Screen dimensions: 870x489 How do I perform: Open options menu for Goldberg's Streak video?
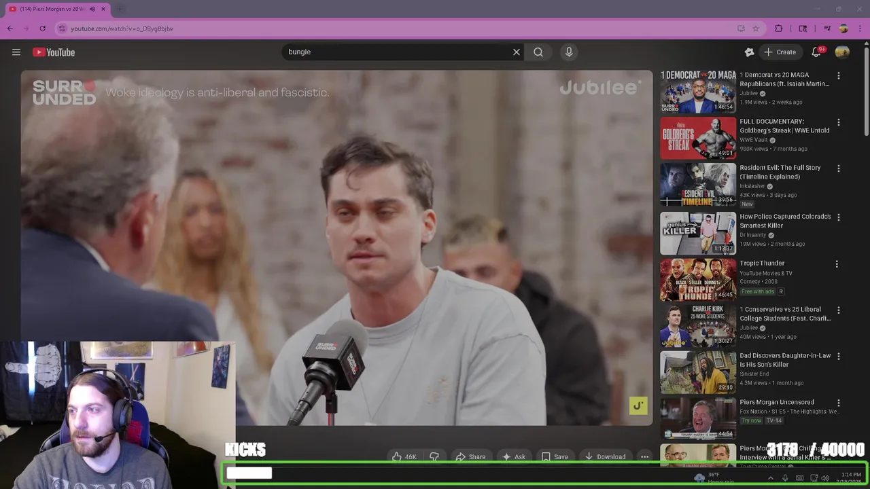[x=838, y=122]
